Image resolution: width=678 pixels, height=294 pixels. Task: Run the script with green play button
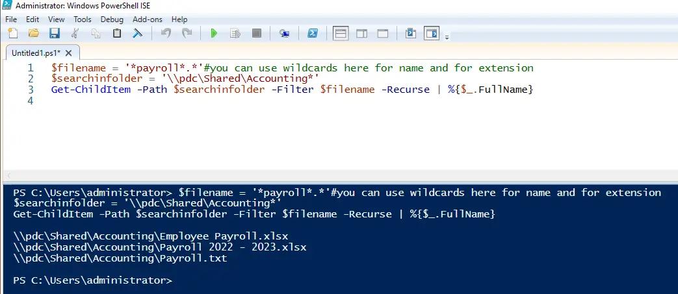(214, 33)
